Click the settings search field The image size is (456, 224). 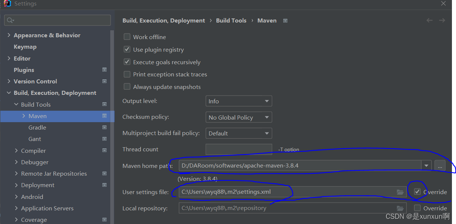click(57, 20)
